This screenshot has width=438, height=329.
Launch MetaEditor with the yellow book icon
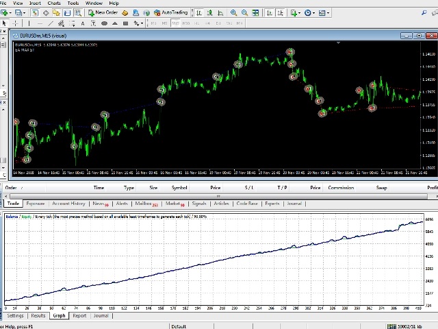pos(125,12)
